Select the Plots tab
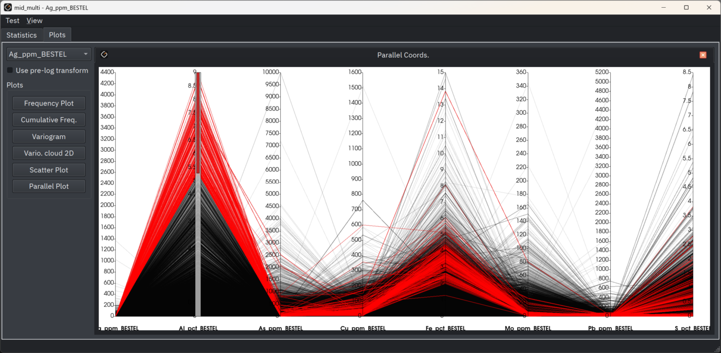The height and width of the screenshot is (353, 721). point(57,35)
